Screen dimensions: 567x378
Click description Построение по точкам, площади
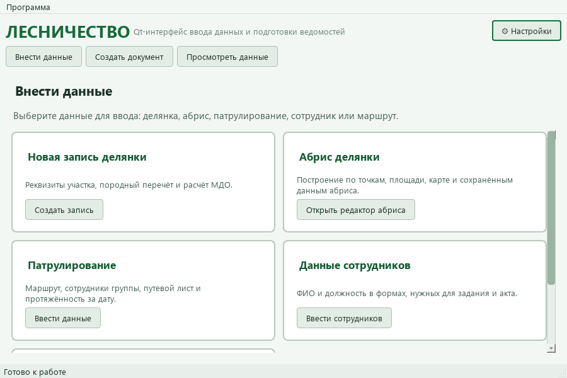[x=404, y=185]
